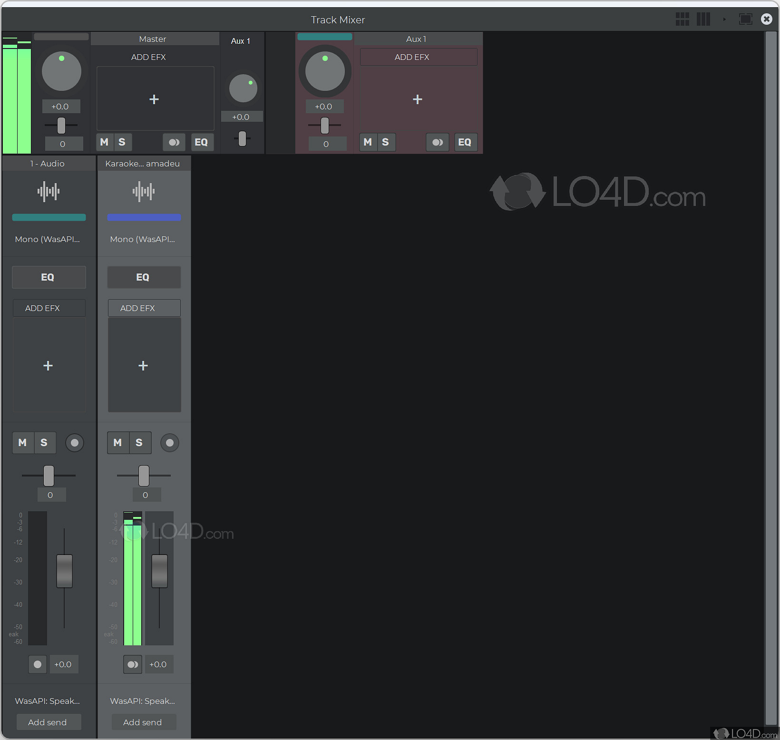Image resolution: width=780 pixels, height=740 pixels.
Task: Click the Karaoke track volume fader handle
Action: (x=159, y=571)
